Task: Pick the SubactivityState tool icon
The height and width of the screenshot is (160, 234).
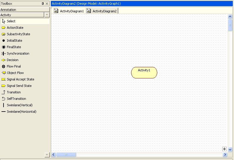Action: (4, 34)
